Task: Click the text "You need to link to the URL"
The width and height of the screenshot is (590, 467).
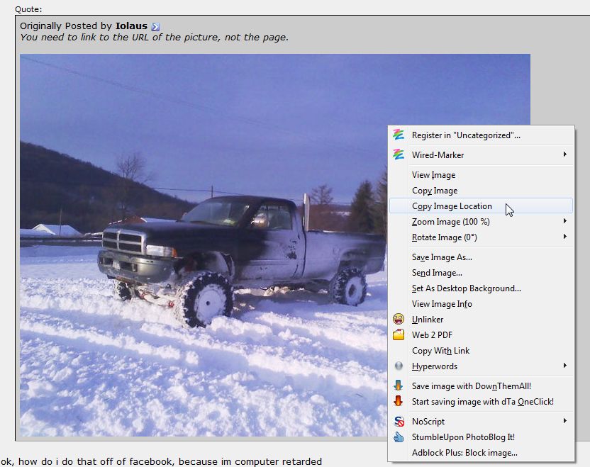Action: tap(86, 38)
